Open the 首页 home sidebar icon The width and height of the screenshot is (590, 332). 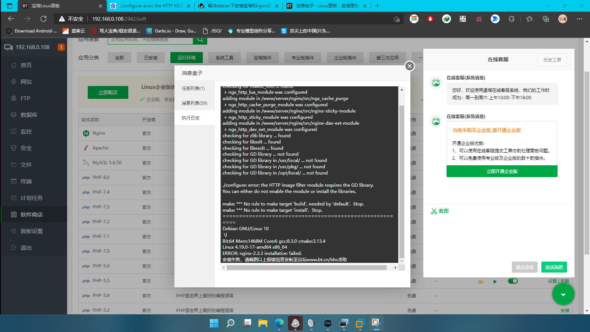coord(14,65)
